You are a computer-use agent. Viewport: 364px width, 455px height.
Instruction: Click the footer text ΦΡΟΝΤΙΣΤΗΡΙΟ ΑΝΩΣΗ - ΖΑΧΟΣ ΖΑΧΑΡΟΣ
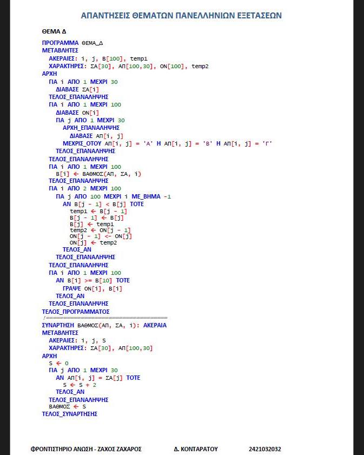(x=86, y=449)
